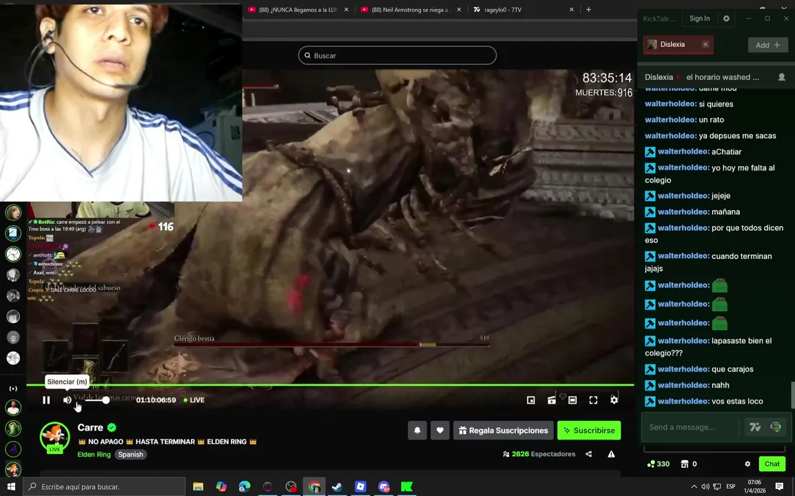
Task: Focus the Buscar search field
Action: tap(397, 55)
